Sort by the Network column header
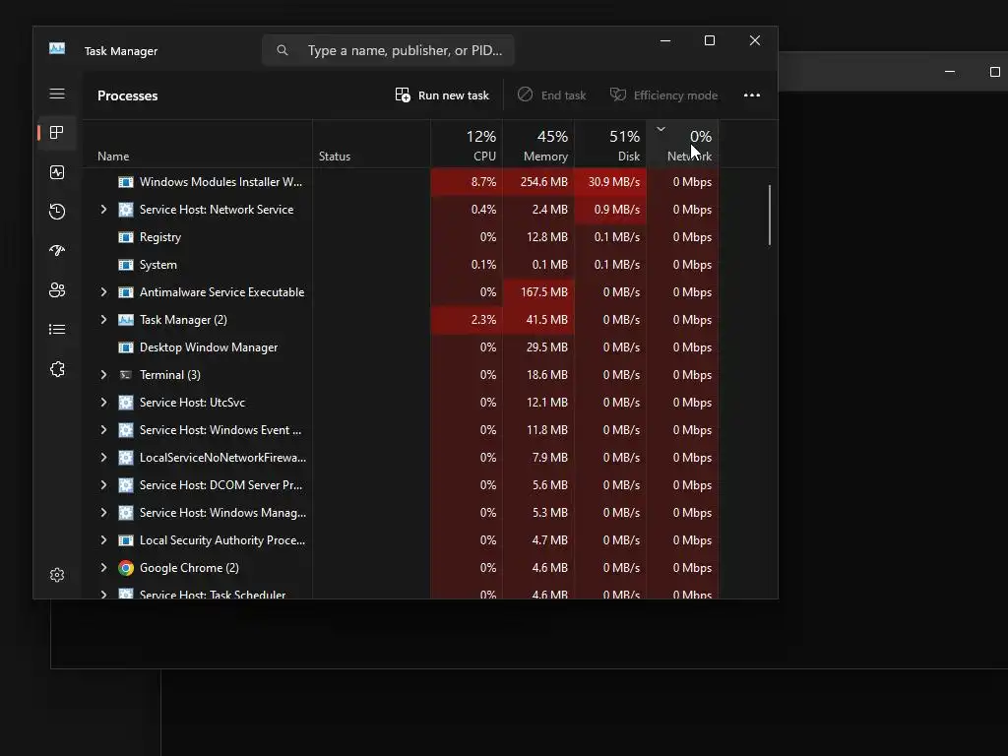Viewport: 1008px width, 756px height. pos(683,144)
